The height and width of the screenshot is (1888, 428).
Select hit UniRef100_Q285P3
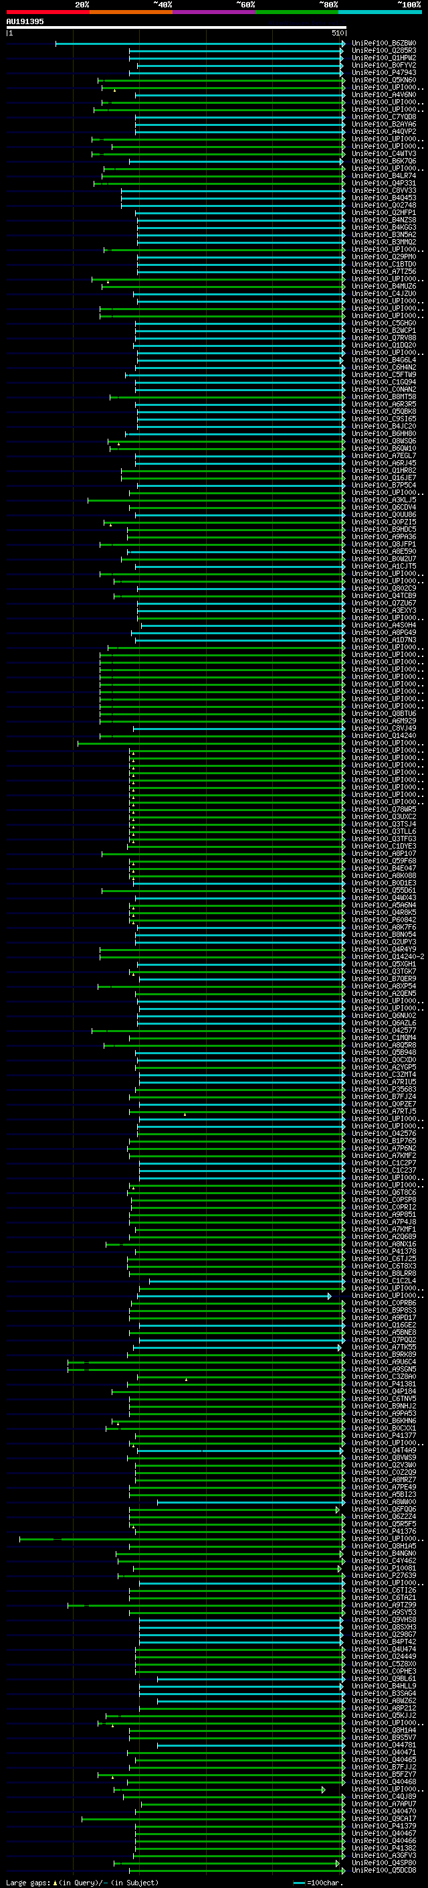tap(384, 51)
